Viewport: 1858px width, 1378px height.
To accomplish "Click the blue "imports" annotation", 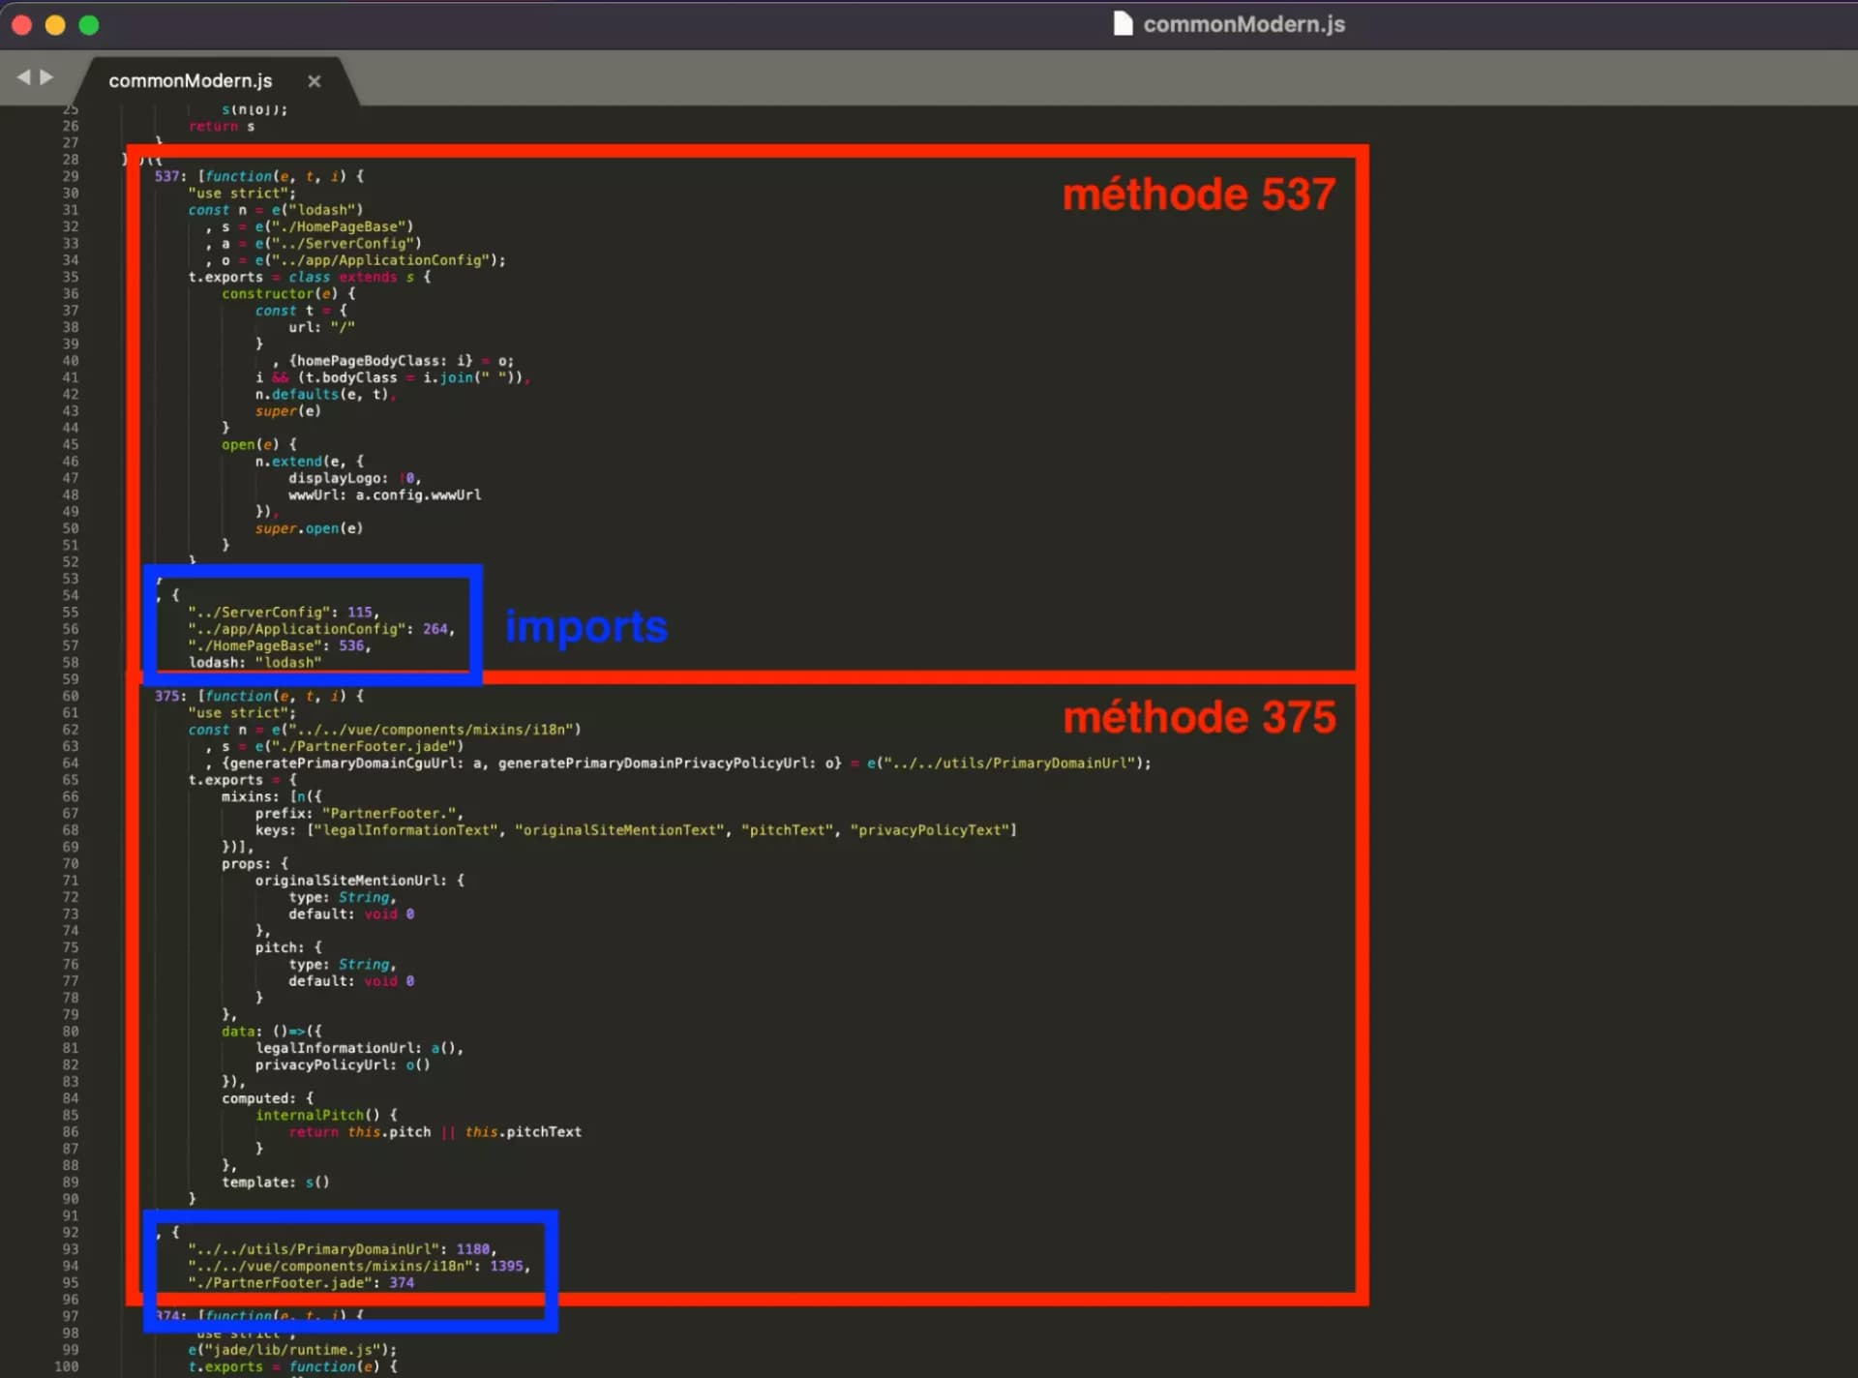I will click(x=585, y=627).
